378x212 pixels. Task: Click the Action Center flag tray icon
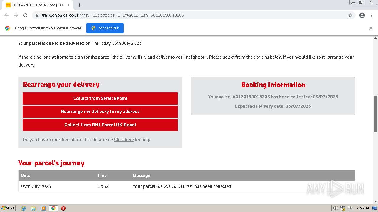coord(350,208)
